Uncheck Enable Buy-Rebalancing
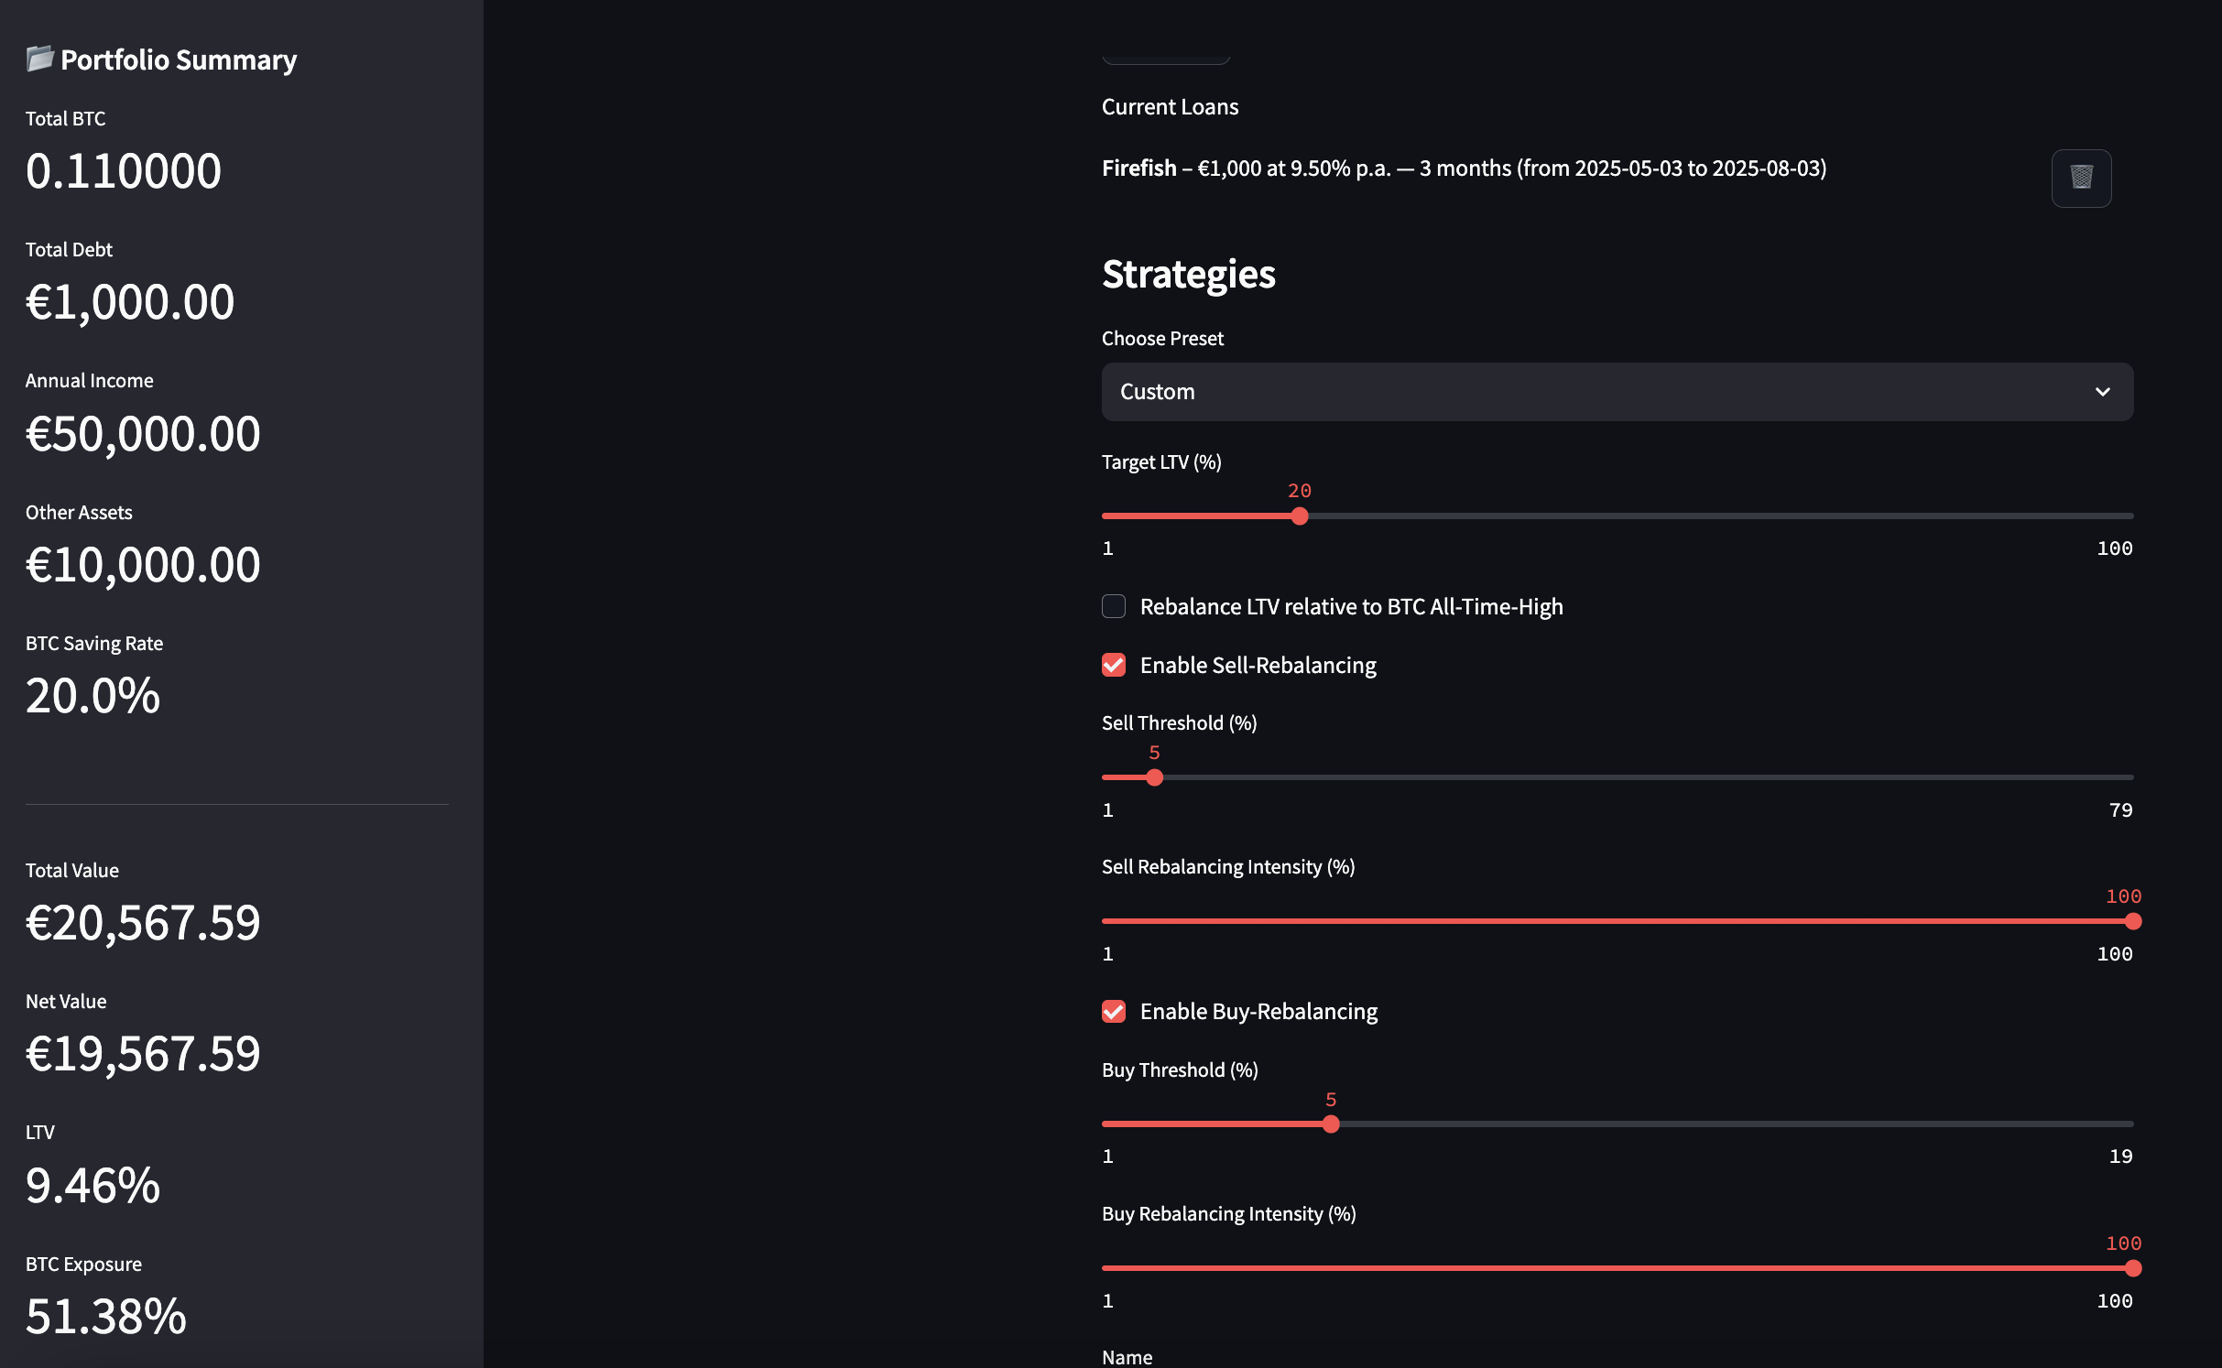2222x1368 pixels. click(x=1114, y=1011)
